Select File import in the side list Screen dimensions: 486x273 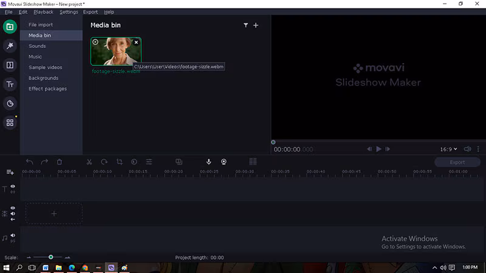[x=52, y=25]
